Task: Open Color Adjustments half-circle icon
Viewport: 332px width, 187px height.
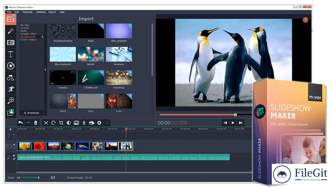Action: [x=69, y=123]
